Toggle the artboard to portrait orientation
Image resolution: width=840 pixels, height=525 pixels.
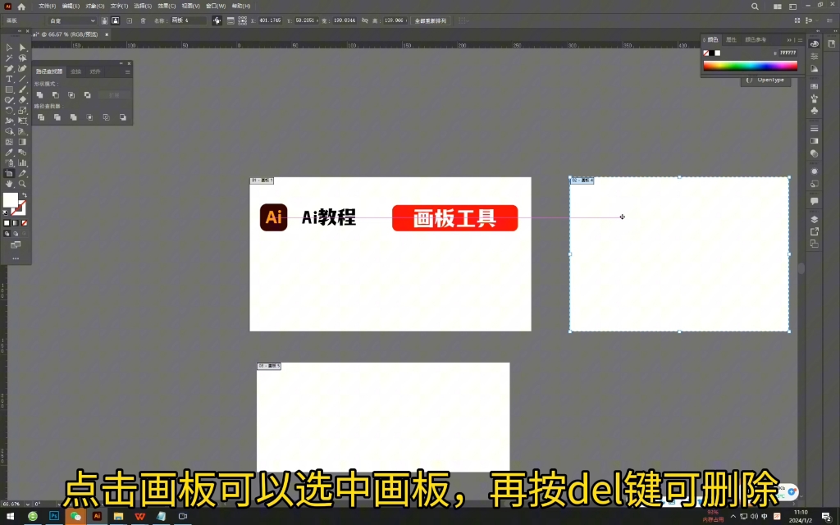(x=105, y=21)
